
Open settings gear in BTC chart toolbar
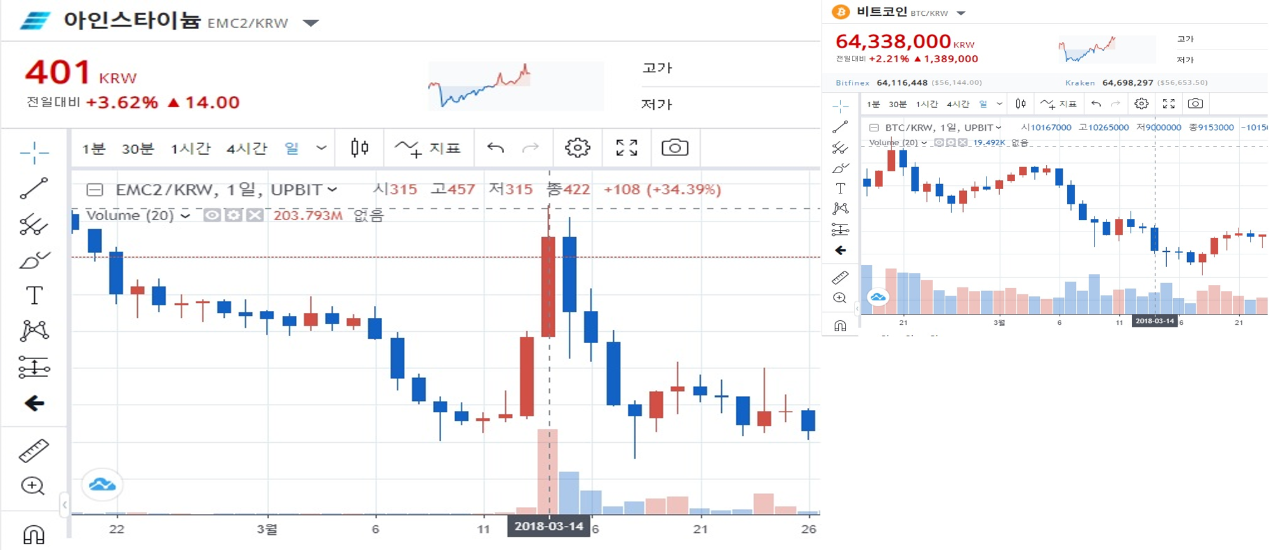coord(1141,103)
